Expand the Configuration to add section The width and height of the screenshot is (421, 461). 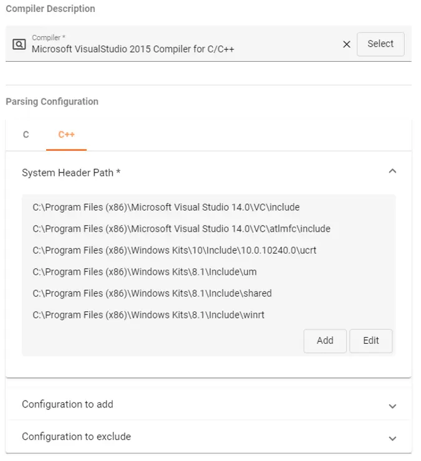pyautogui.click(x=392, y=406)
